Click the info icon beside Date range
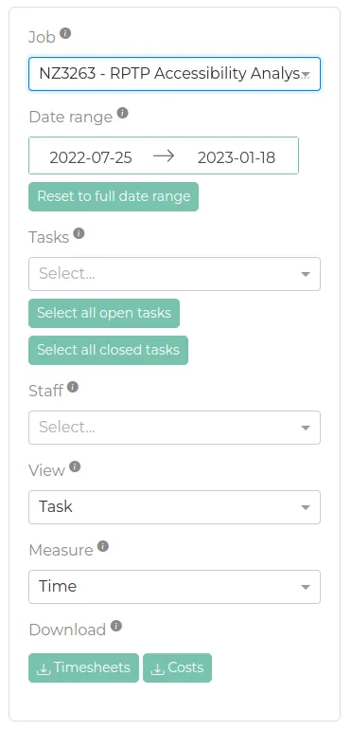The image size is (352, 731). (122, 113)
